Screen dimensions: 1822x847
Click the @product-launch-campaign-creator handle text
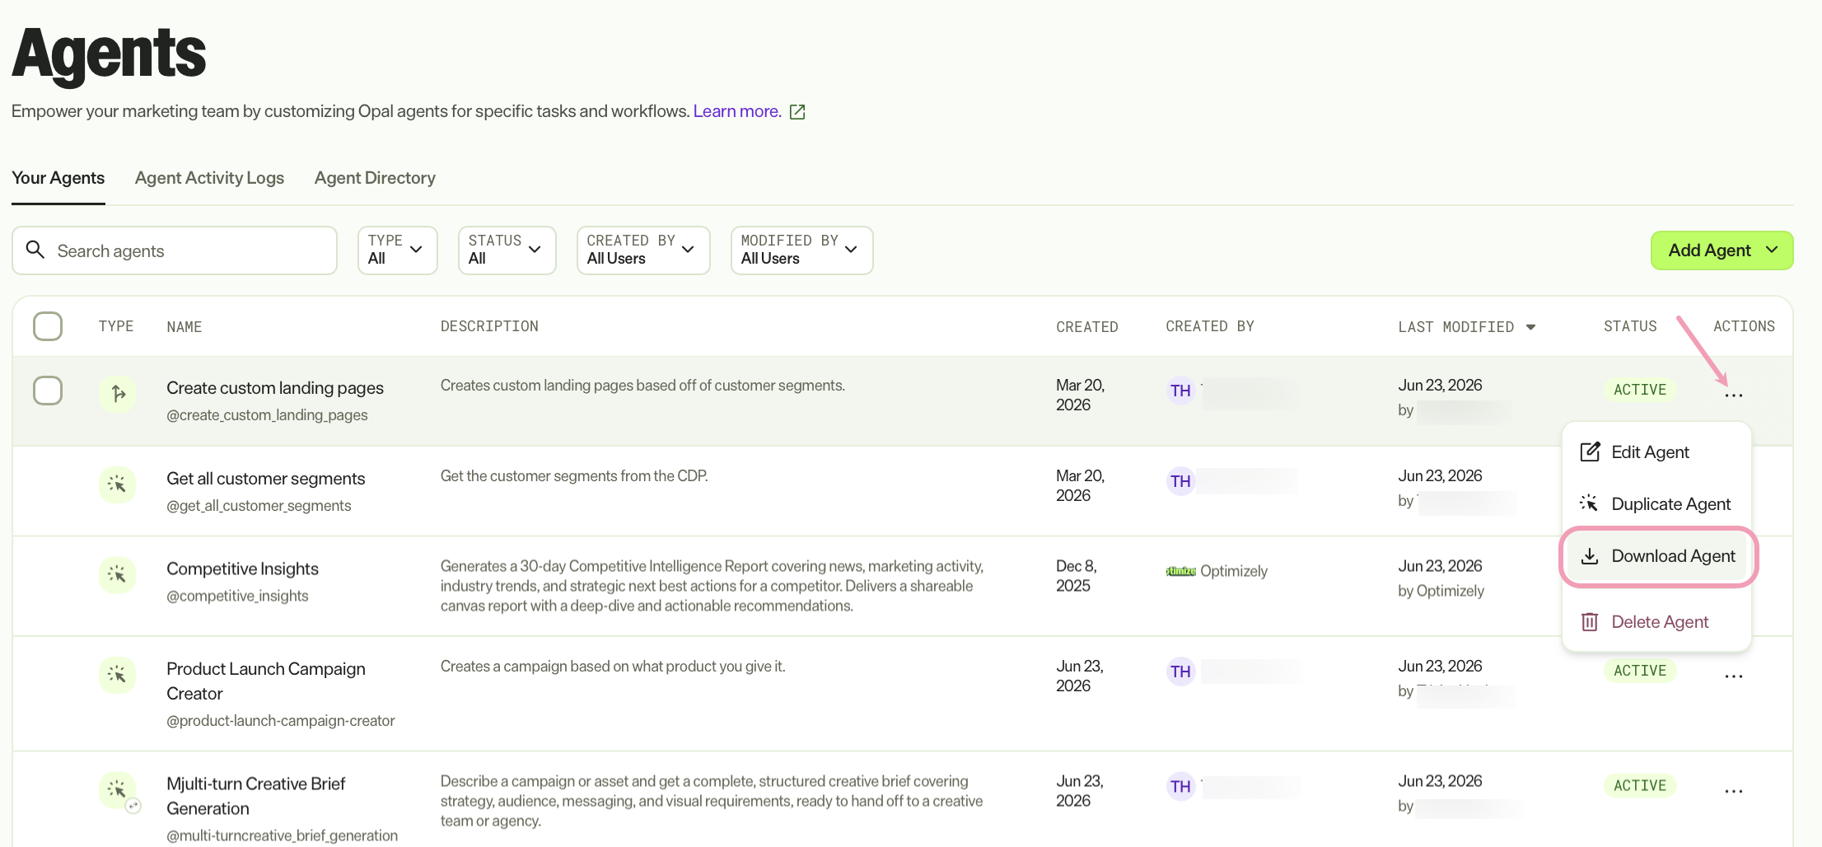[281, 721]
